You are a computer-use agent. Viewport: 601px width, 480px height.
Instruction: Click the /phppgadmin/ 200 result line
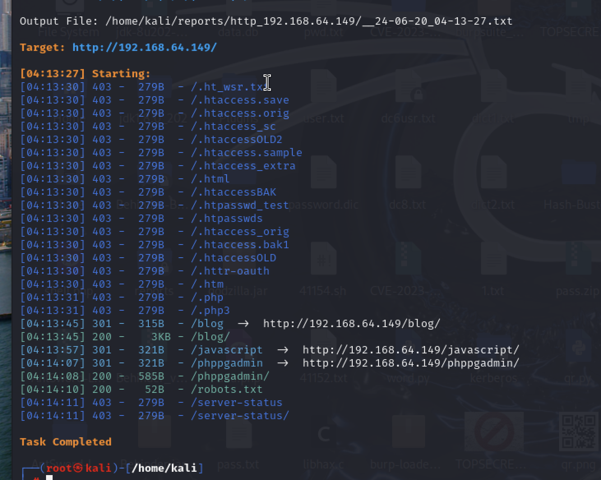tap(145, 376)
